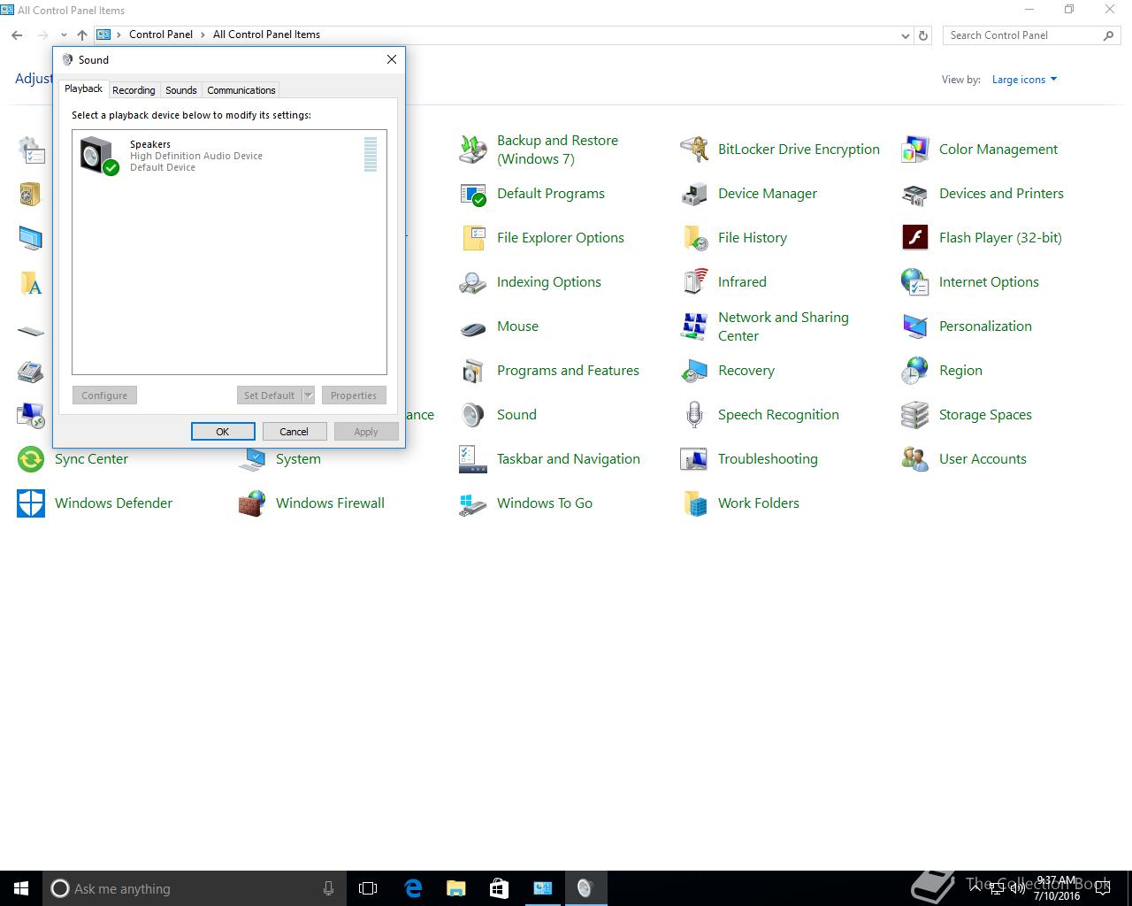The height and width of the screenshot is (906, 1132).
Task: Close the Sound dialog window
Action: [x=392, y=59]
